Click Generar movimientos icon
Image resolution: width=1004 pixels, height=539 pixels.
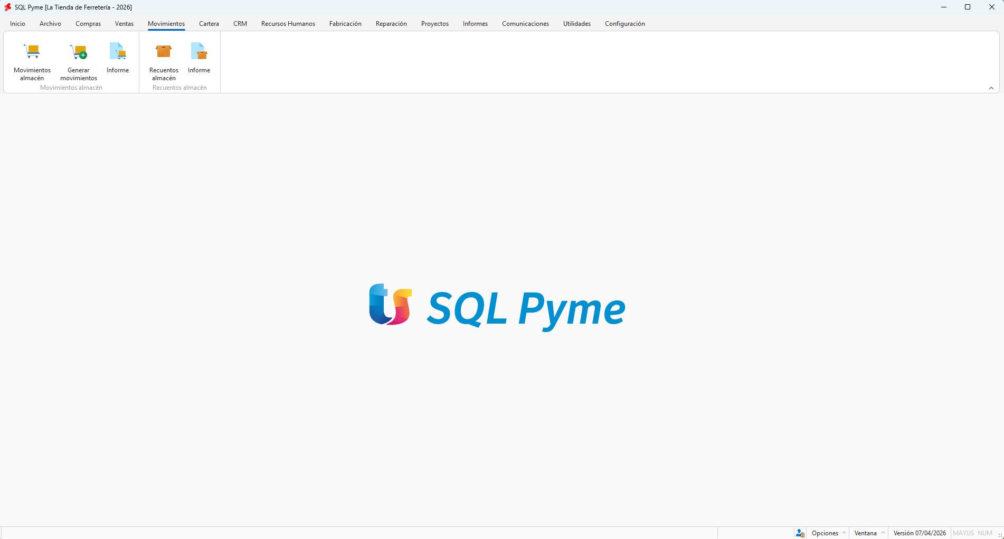point(79,52)
